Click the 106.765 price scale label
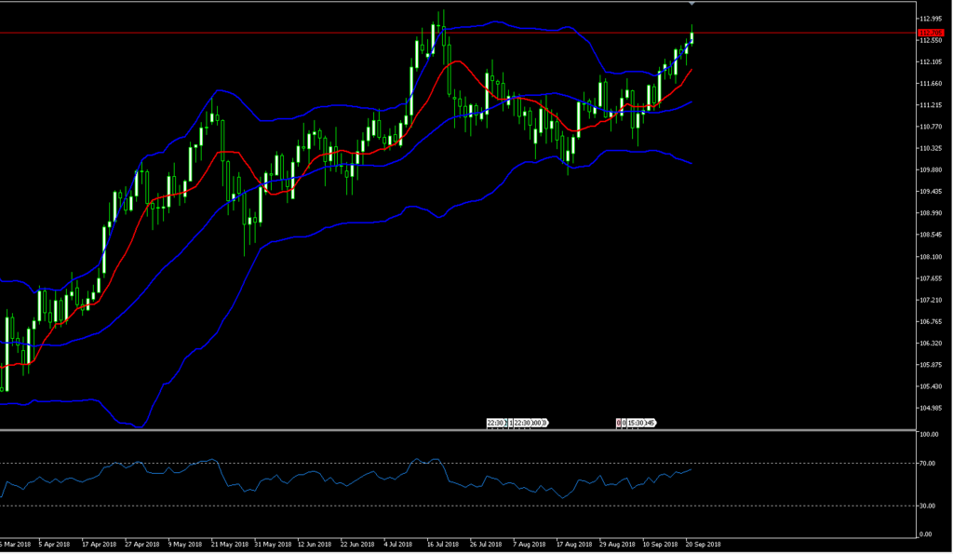Screen dimensions: 953x554 [x=931, y=322]
